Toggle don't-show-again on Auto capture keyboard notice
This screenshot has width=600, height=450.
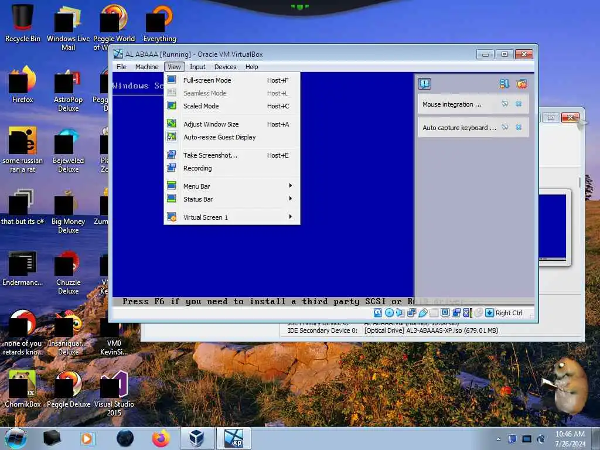[x=504, y=127]
